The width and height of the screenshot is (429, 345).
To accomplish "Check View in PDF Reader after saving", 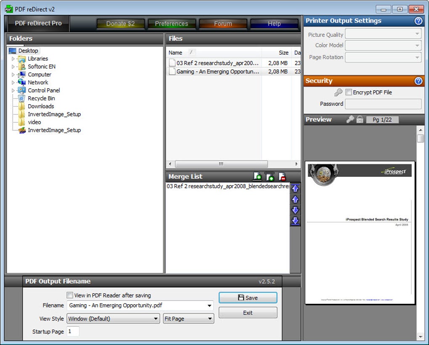I will [70, 295].
